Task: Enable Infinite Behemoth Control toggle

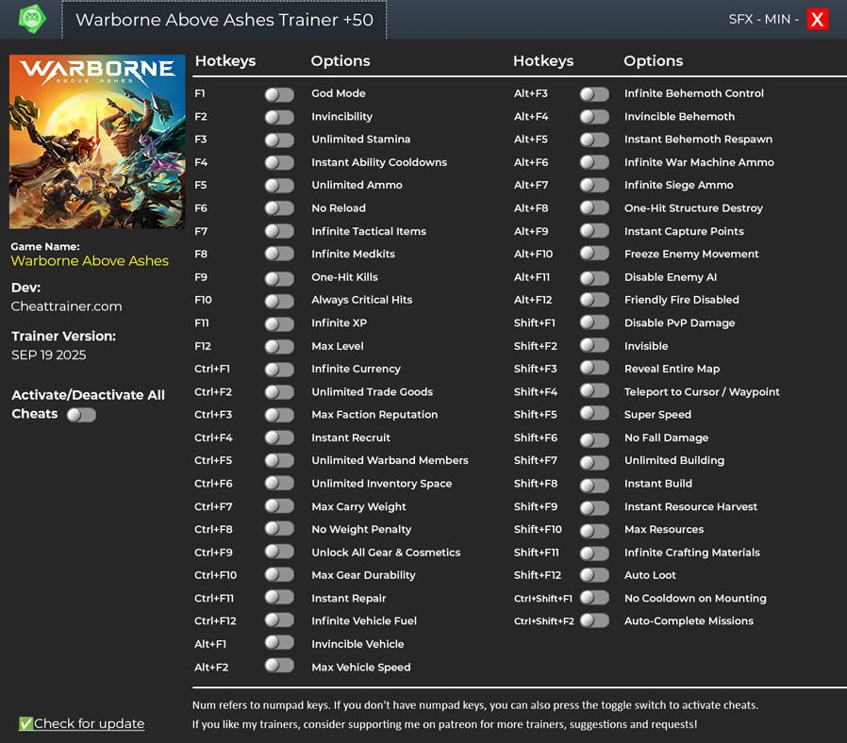Action: coord(594,94)
